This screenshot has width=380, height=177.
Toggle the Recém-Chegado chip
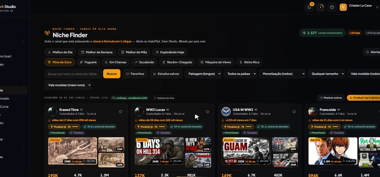tap(177, 62)
